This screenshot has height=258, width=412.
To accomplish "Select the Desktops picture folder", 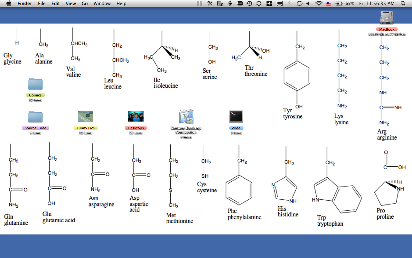I will coord(136,116).
